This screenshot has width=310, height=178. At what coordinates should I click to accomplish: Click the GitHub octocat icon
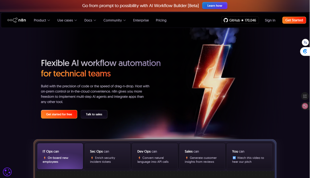click(226, 20)
